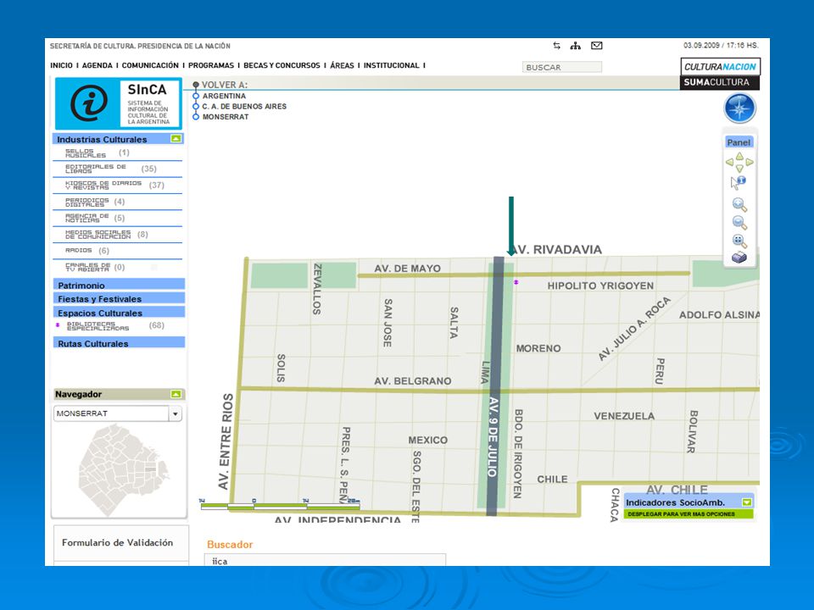Expand the Rutas Culturales section
Image resolution: width=814 pixels, height=610 pixels.
coord(119,343)
